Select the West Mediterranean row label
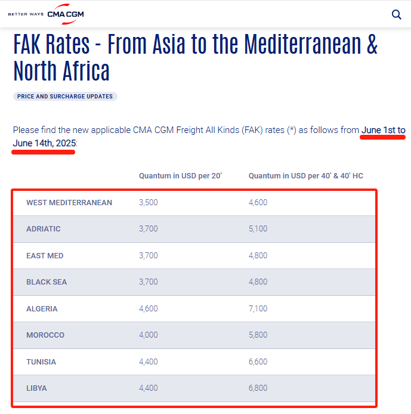411x414 pixels. point(69,202)
